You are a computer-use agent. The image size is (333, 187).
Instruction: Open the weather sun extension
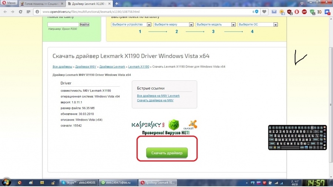click(x=282, y=12)
